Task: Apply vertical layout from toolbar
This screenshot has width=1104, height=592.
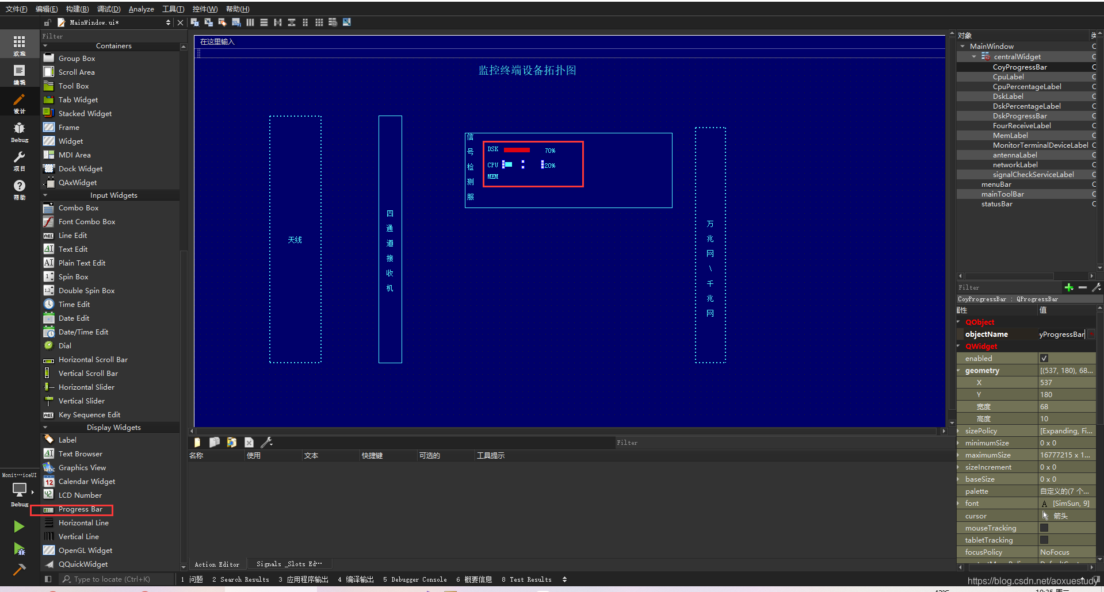Action: click(264, 22)
